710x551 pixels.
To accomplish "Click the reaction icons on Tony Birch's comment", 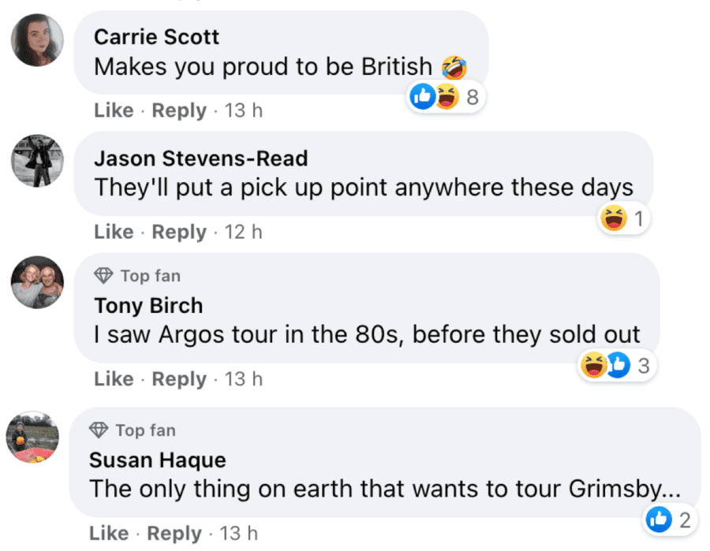I will pyautogui.click(x=604, y=366).
